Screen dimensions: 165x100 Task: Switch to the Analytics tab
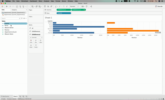[x=14, y=10]
